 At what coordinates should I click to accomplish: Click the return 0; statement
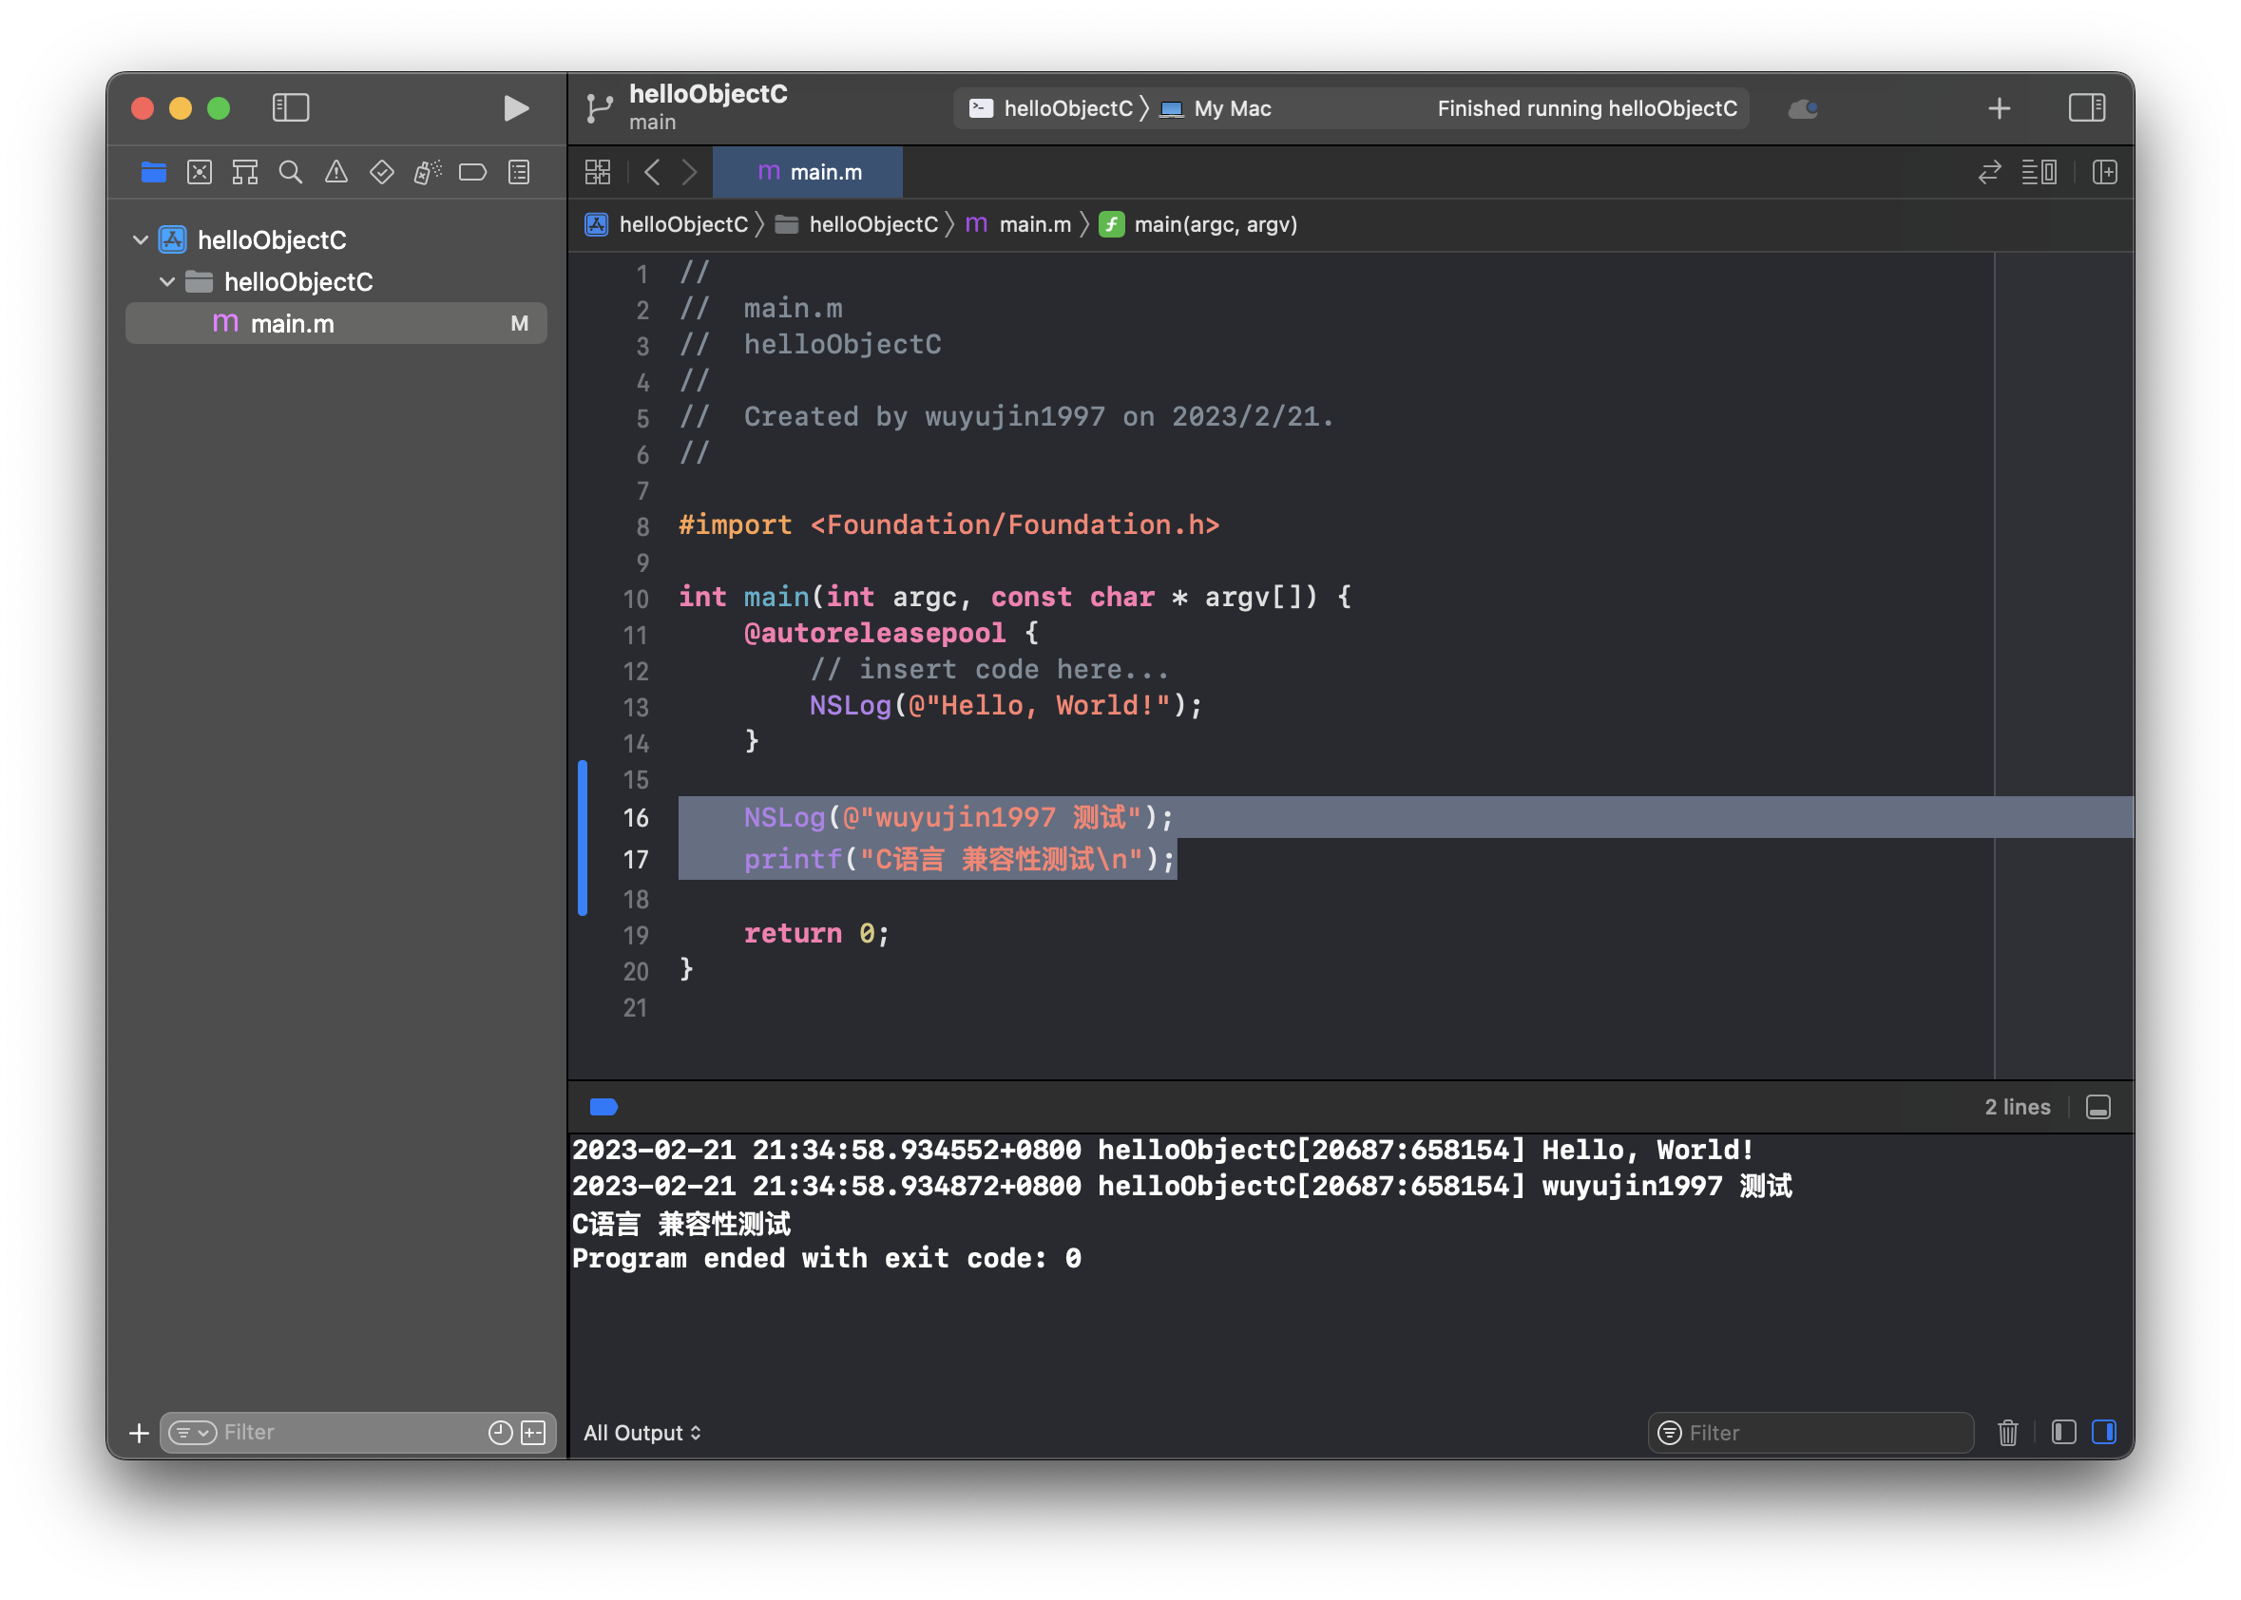tap(816, 933)
